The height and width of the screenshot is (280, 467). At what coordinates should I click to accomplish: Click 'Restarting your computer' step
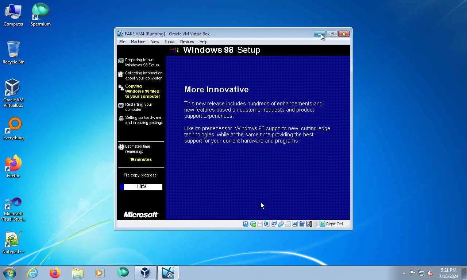click(139, 107)
